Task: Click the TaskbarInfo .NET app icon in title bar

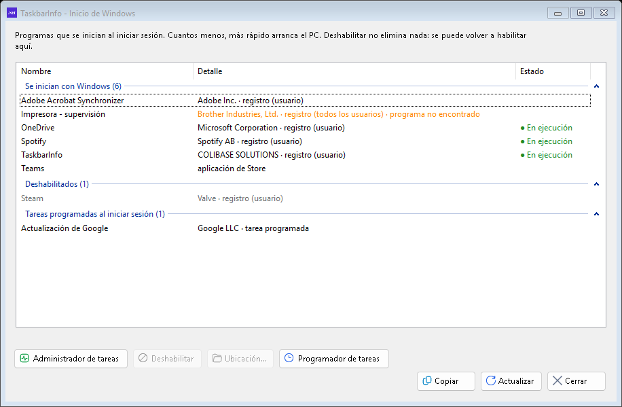Action: coord(12,13)
